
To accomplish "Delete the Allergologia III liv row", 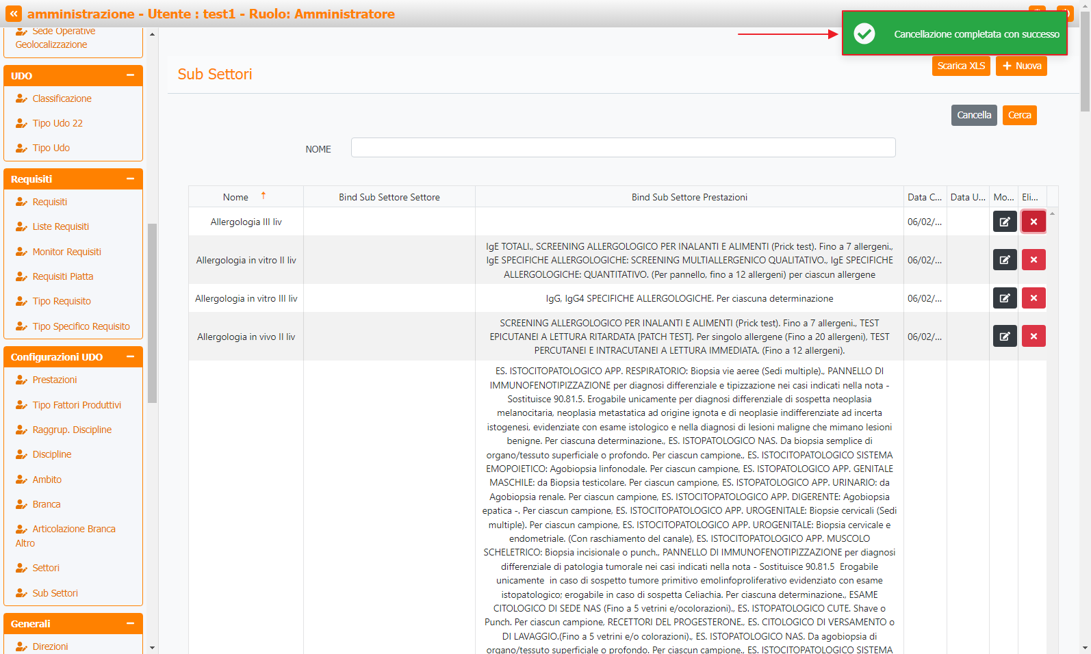I will 1033,222.
